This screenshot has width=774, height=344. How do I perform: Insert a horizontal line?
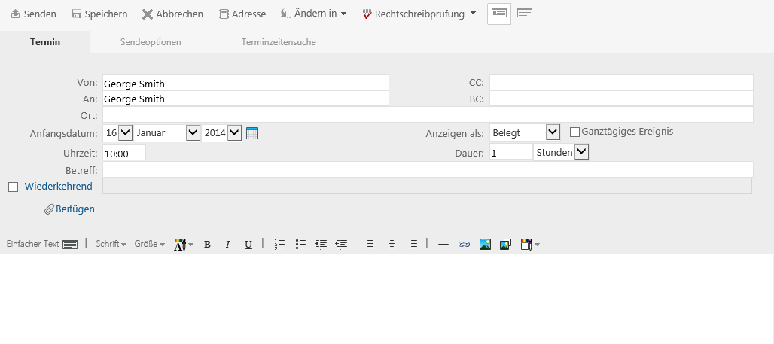tap(443, 245)
